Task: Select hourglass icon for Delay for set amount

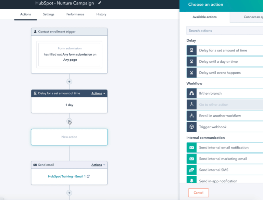Action: 191,50
